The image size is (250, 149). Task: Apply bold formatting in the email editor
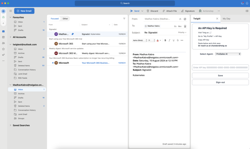coord(165,40)
